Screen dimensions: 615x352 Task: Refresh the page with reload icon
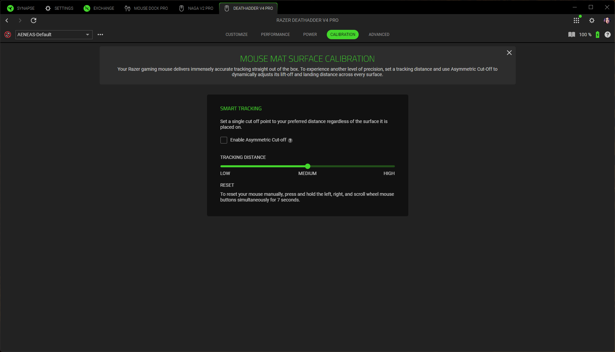tap(34, 20)
